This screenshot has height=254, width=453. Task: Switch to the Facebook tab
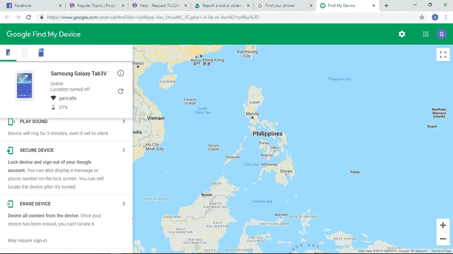tap(33, 6)
